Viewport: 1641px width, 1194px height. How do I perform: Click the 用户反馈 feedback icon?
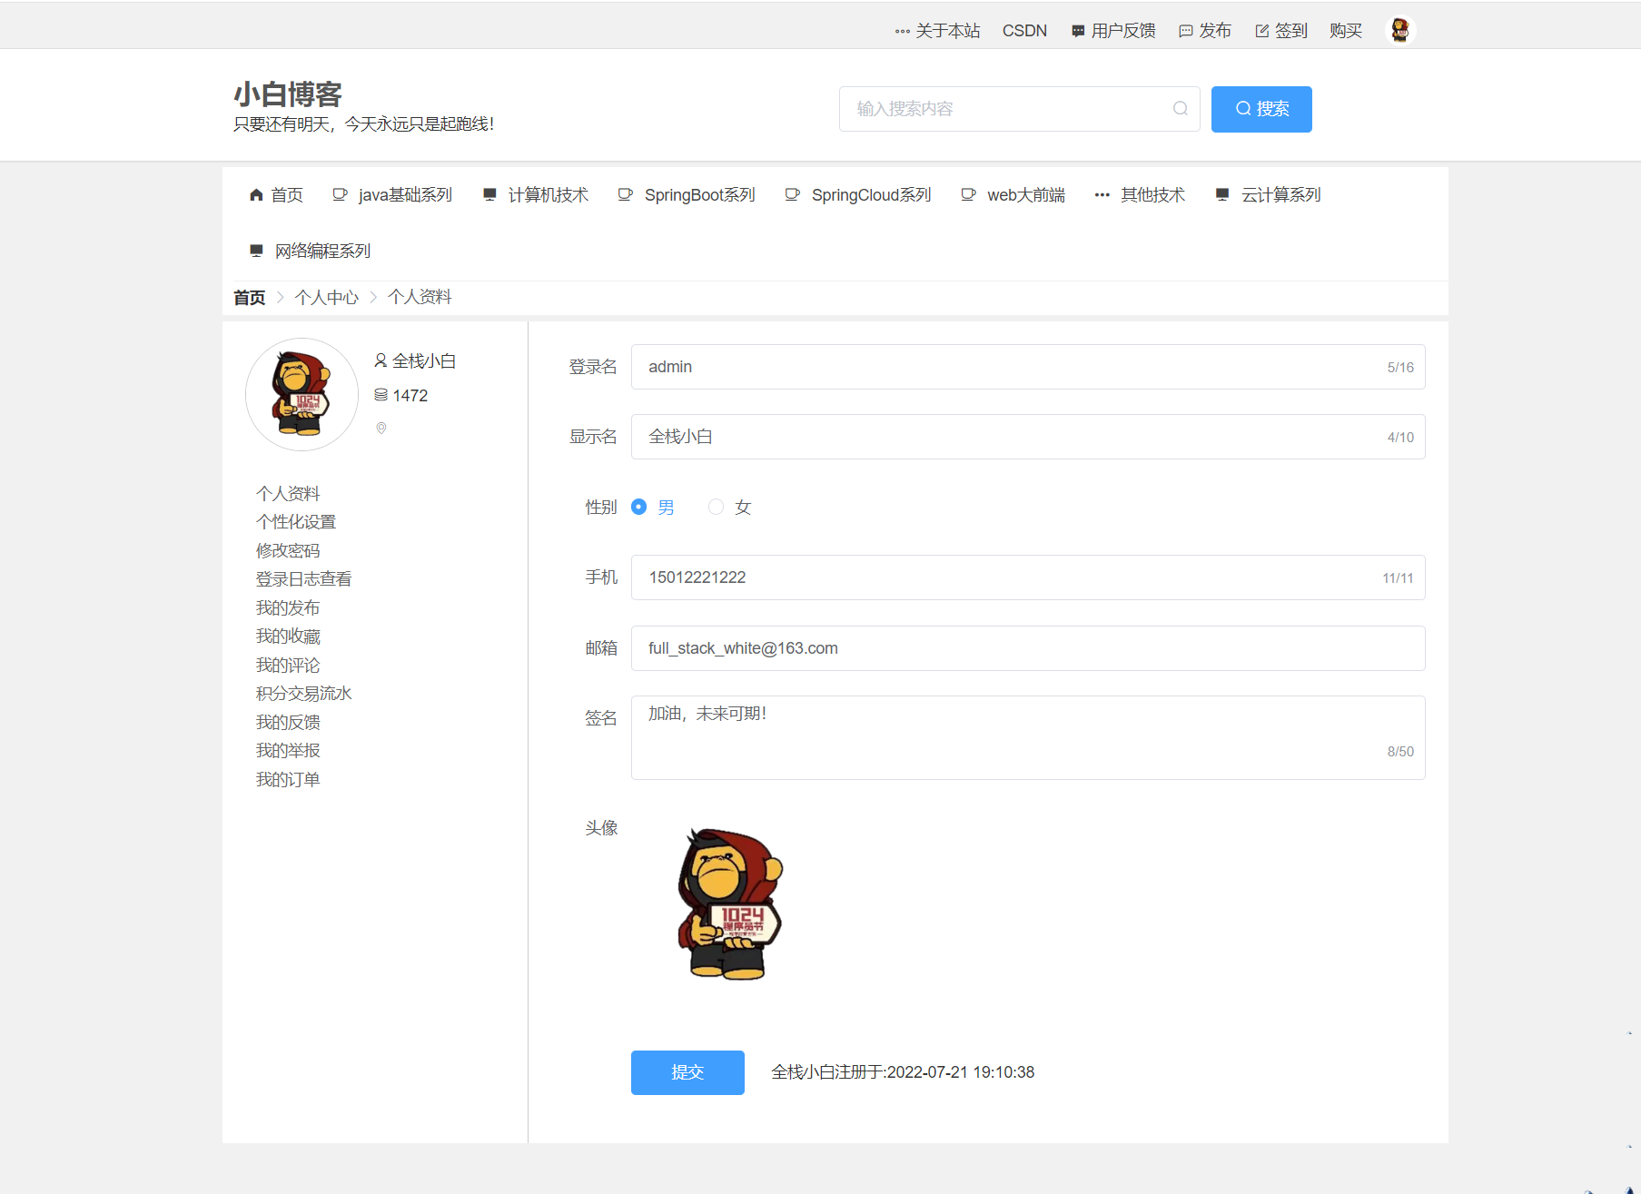(1078, 31)
